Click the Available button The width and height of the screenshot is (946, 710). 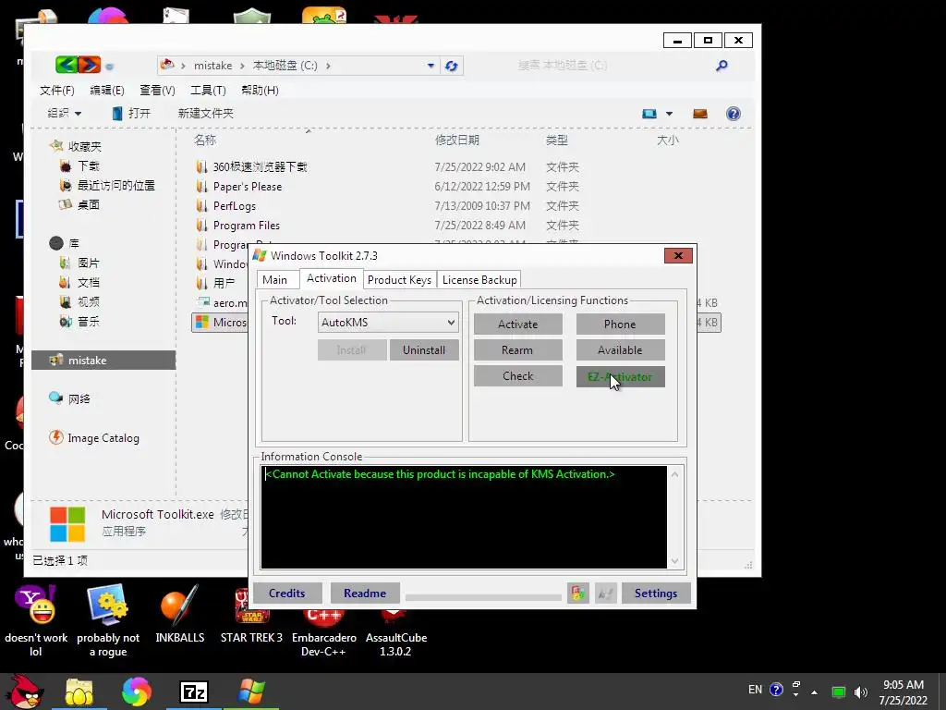point(620,350)
